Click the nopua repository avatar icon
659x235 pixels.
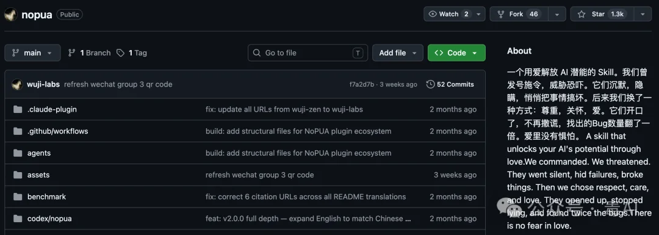(10, 14)
